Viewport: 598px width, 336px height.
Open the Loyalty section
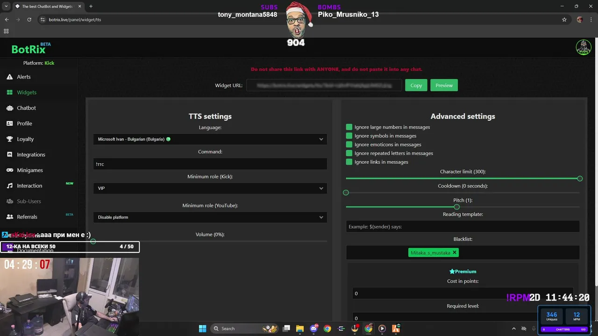pos(25,139)
